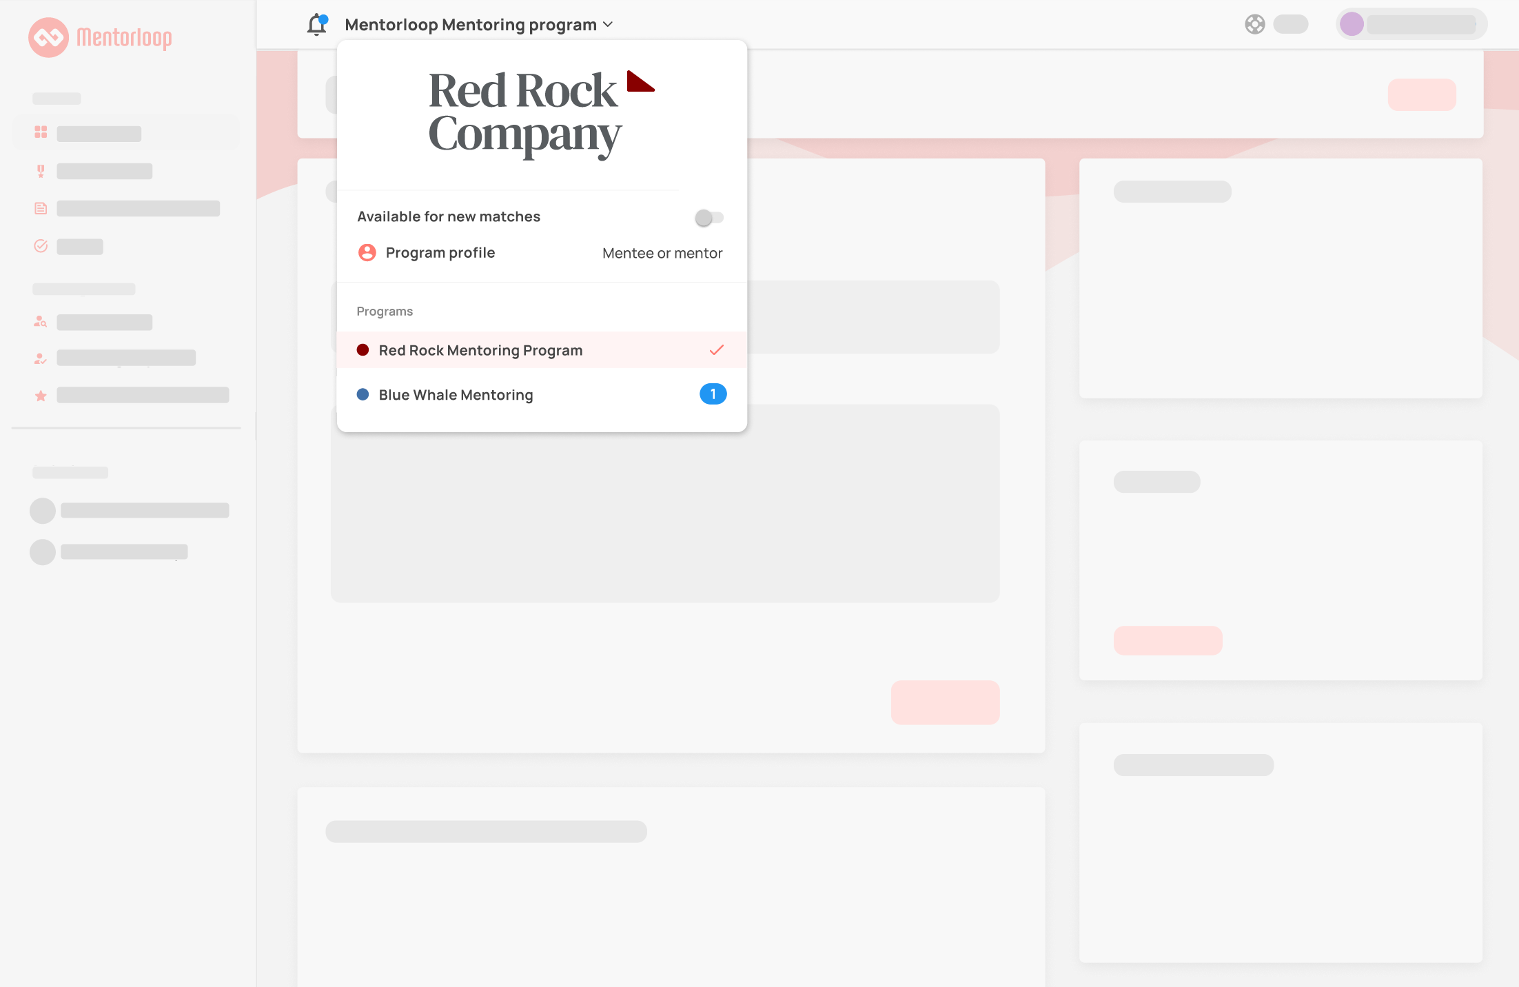Image resolution: width=1519 pixels, height=987 pixels.
Task: Click the Mentorloop logo
Action: [x=101, y=37]
